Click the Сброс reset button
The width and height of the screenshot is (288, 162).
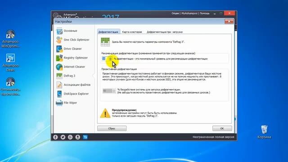click(x=112, y=128)
